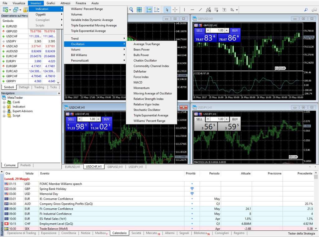The image size is (319, 237).
Task: Select the Fibonacci retracement tool
Action: tap(216, 10)
